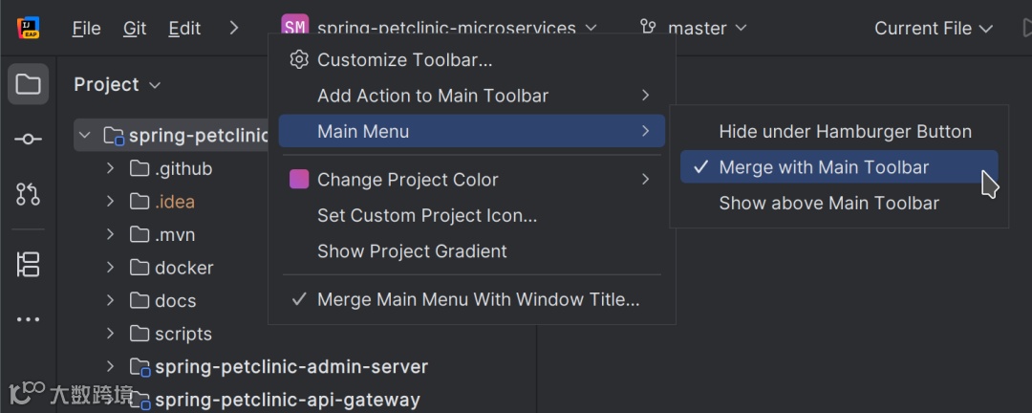Open the Commit tool window icon
This screenshot has width=1032, height=413.
[28, 140]
